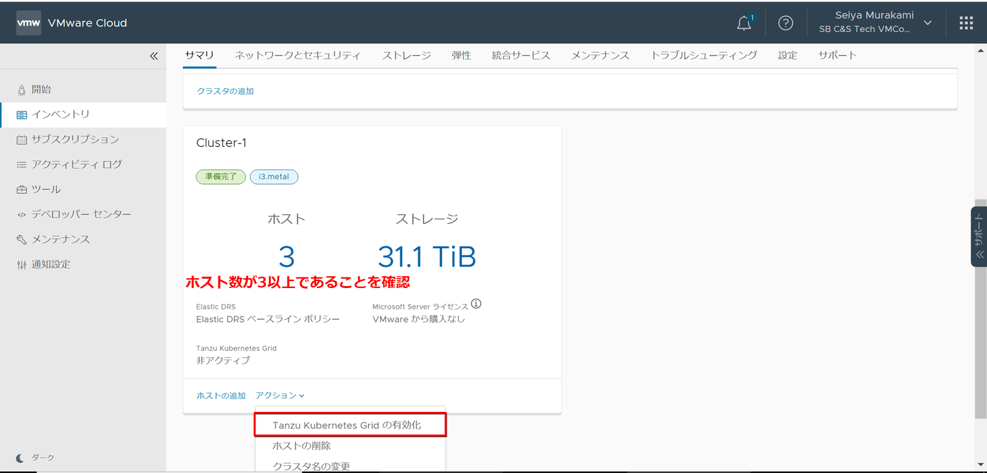
Task: Open the アクション dropdown for Cluster-1
Action: 280,395
